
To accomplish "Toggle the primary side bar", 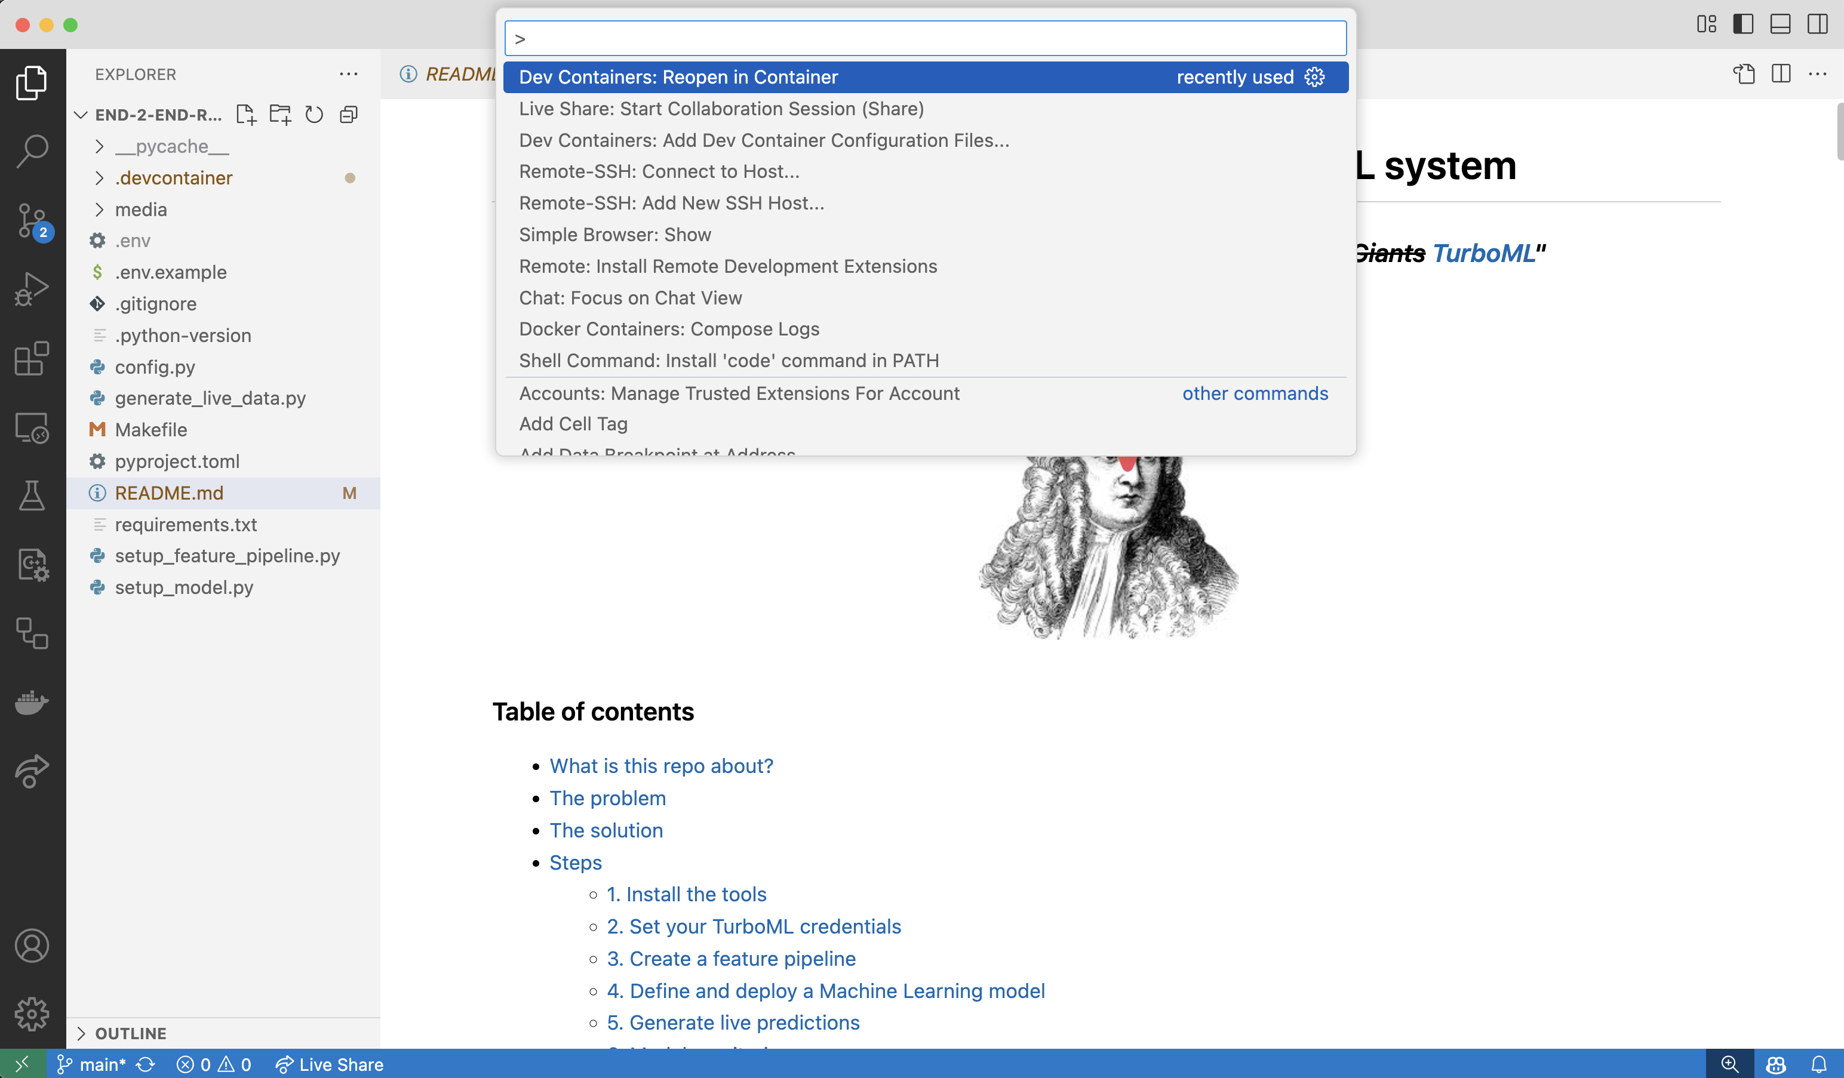I will pos(1744,24).
